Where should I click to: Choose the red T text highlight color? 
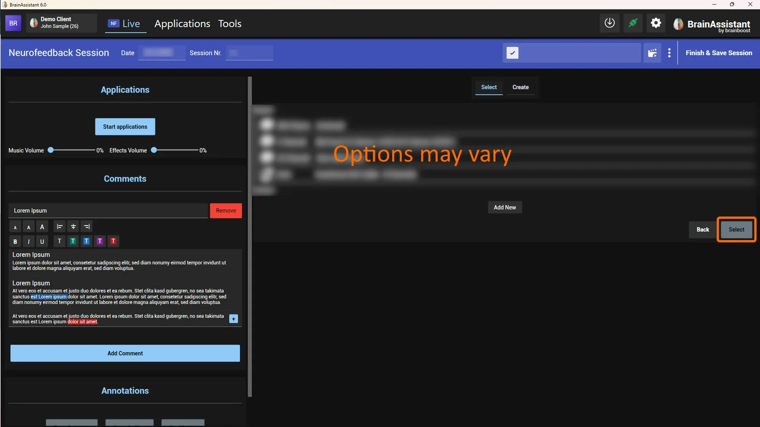click(x=113, y=241)
